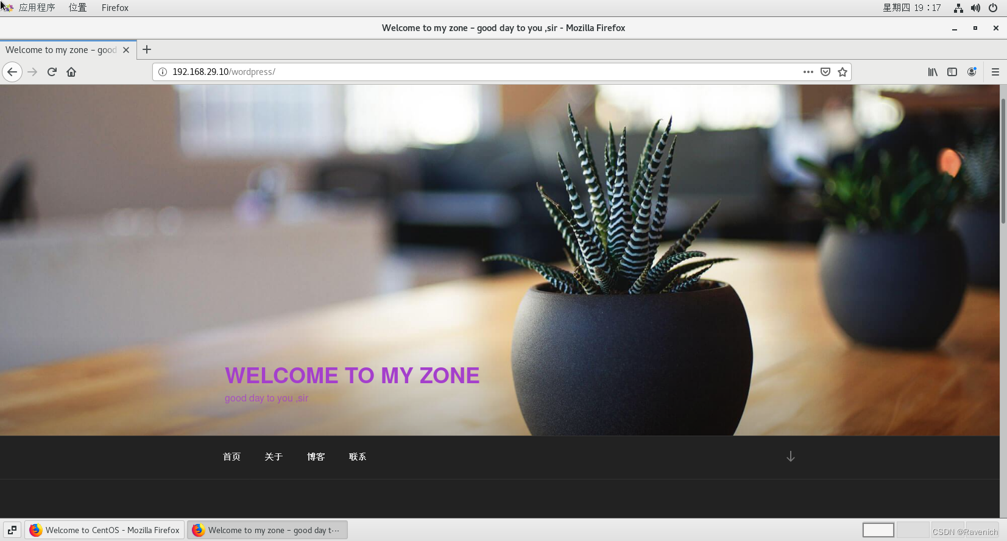Screen dimensions: 1007x541
Task: Click the WELCOME TO MY ZONE site title
Action: click(x=352, y=376)
